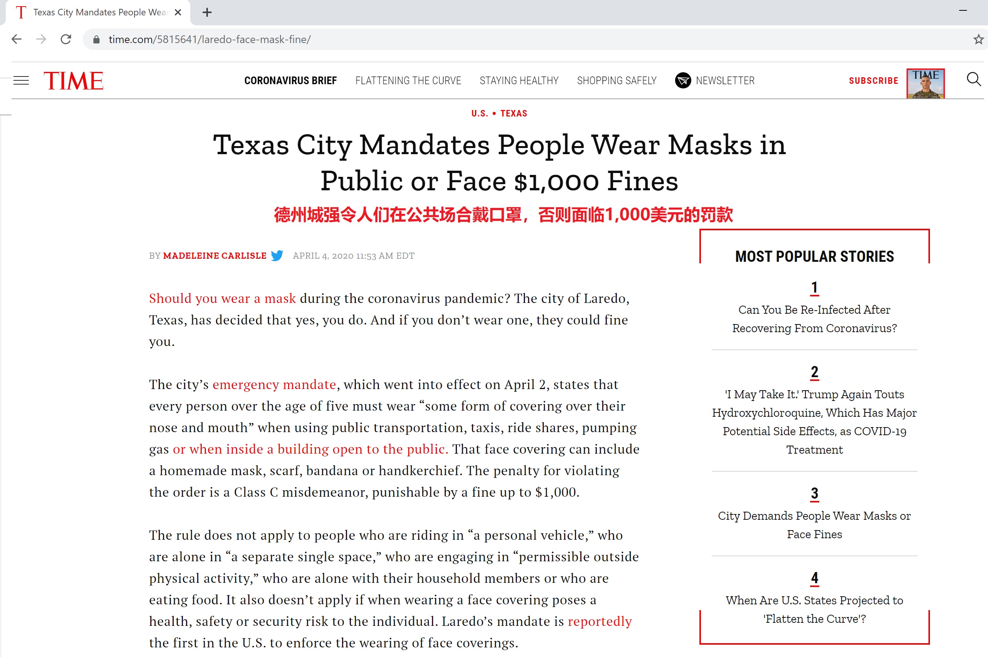Open Flattening the Curve nav item
The image size is (988, 657).
[408, 80]
